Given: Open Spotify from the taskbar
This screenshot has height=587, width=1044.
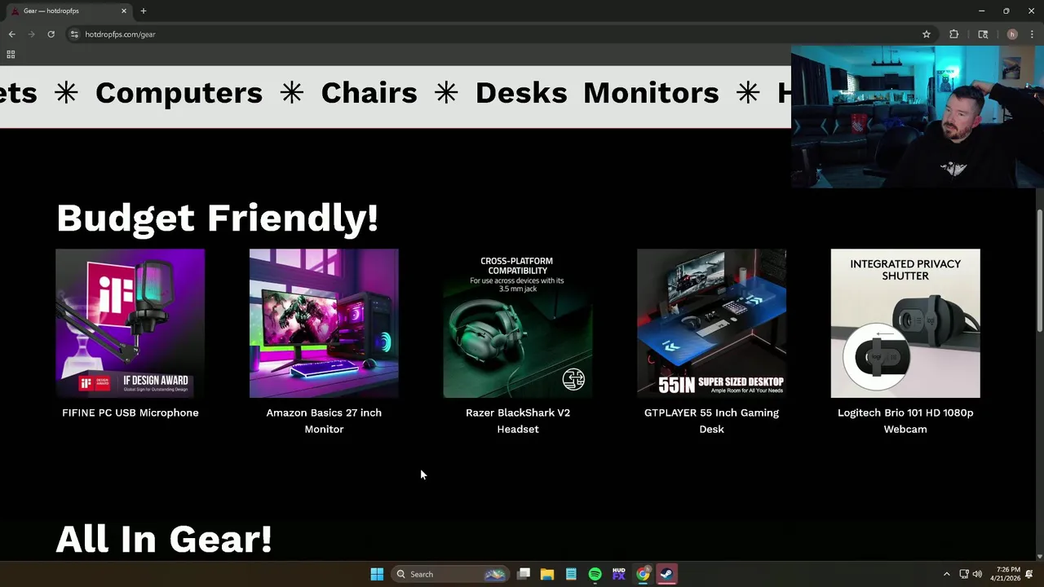Looking at the screenshot, I should (595, 574).
